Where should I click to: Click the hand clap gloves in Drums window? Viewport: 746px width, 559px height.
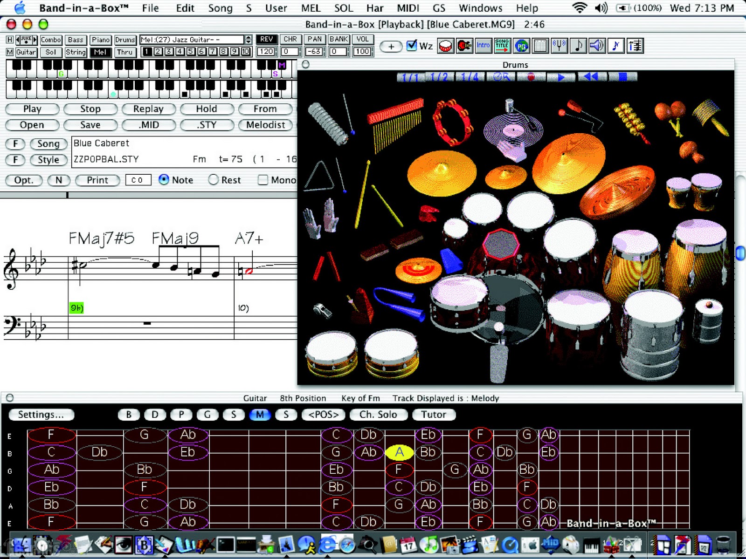click(321, 218)
